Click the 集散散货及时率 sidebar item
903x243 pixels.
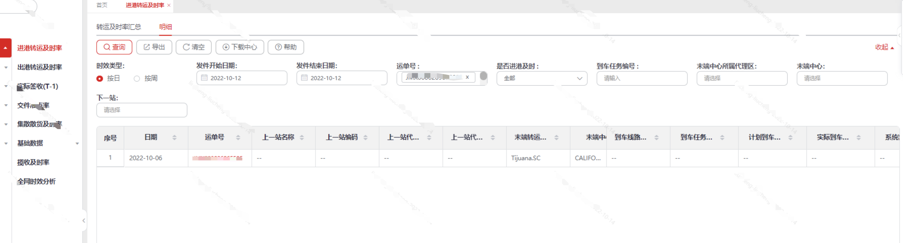[x=40, y=124]
